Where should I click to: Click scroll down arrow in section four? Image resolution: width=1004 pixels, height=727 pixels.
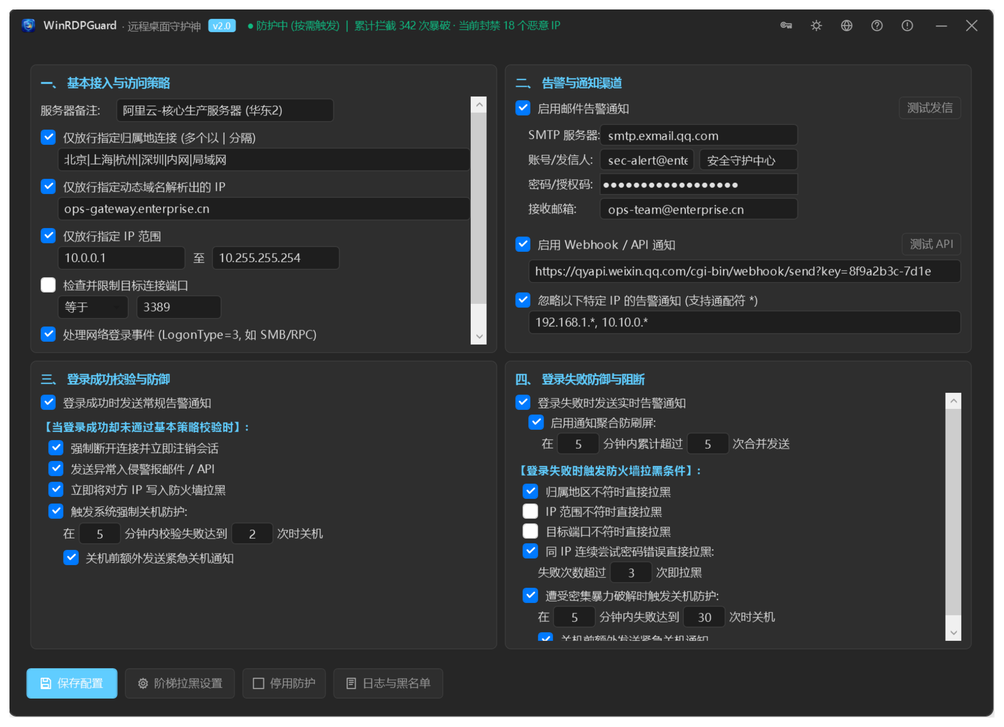pos(954,633)
